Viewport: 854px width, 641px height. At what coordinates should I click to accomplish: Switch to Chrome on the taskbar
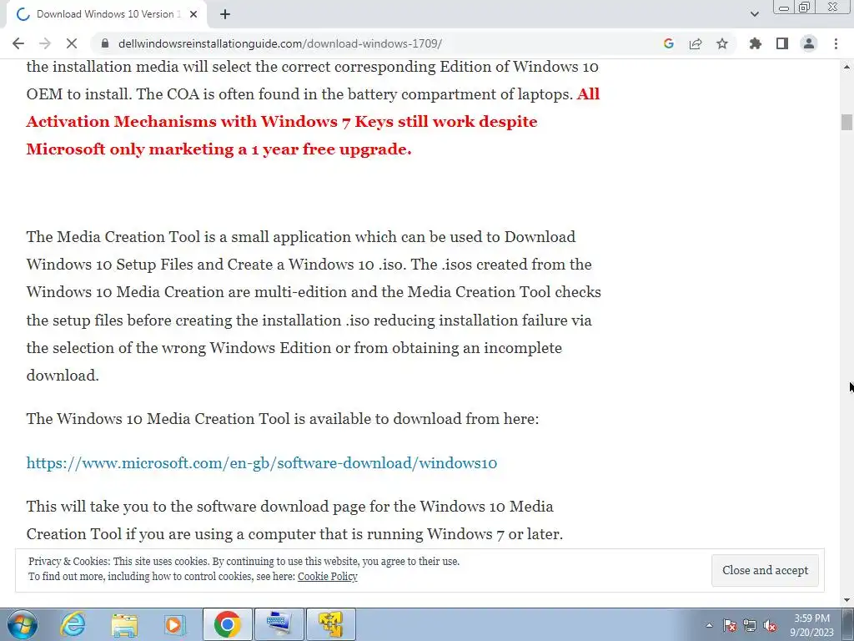227,624
